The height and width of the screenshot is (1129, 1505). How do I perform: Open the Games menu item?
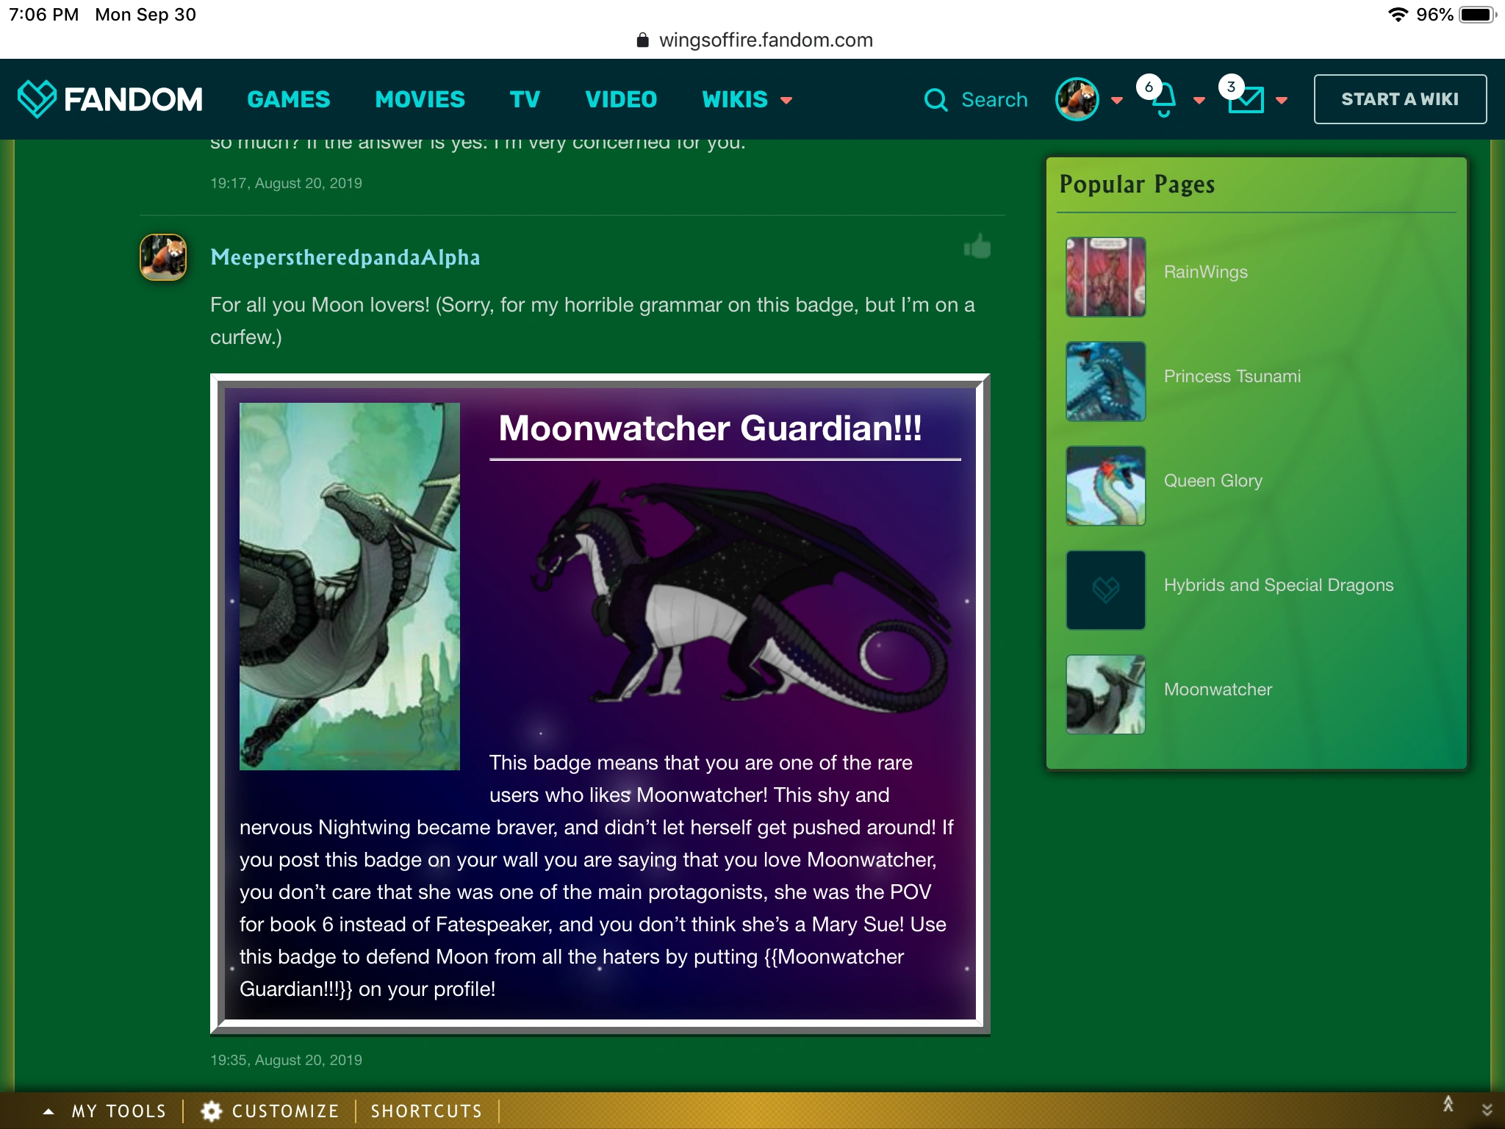[289, 99]
